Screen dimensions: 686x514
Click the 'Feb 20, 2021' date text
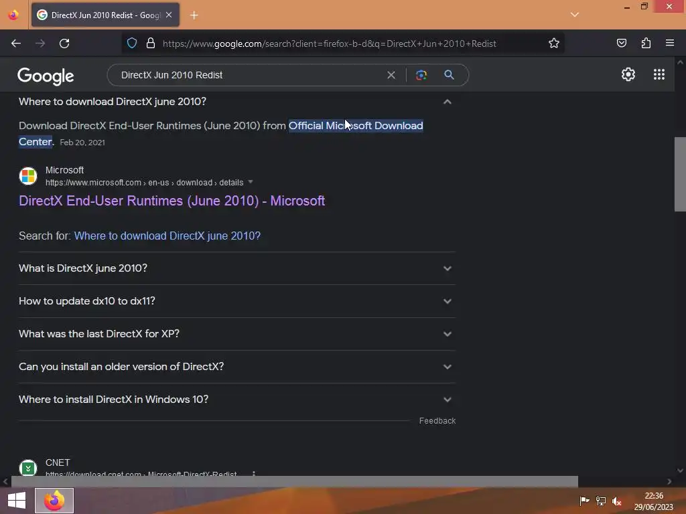click(x=82, y=142)
